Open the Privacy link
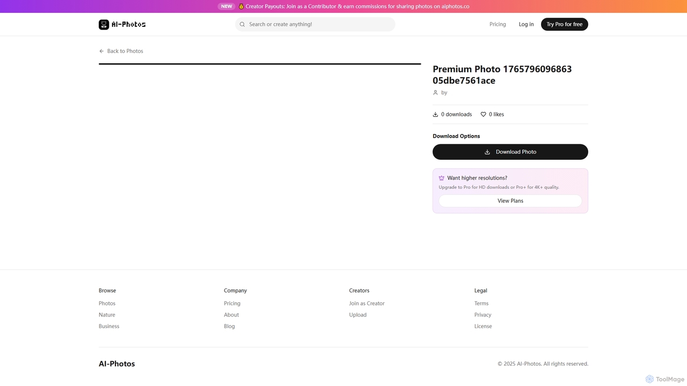The image size is (687, 386). (x=483, y=315)
